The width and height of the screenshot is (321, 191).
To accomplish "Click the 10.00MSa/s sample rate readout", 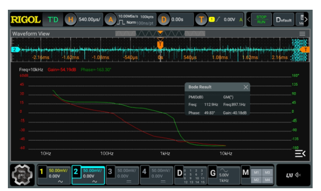I will tap(128, 16).
